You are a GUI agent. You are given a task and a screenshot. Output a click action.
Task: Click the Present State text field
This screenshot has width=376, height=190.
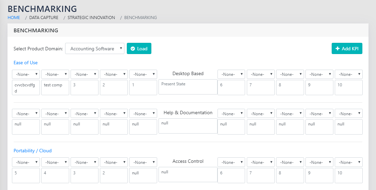click(188, 87)
